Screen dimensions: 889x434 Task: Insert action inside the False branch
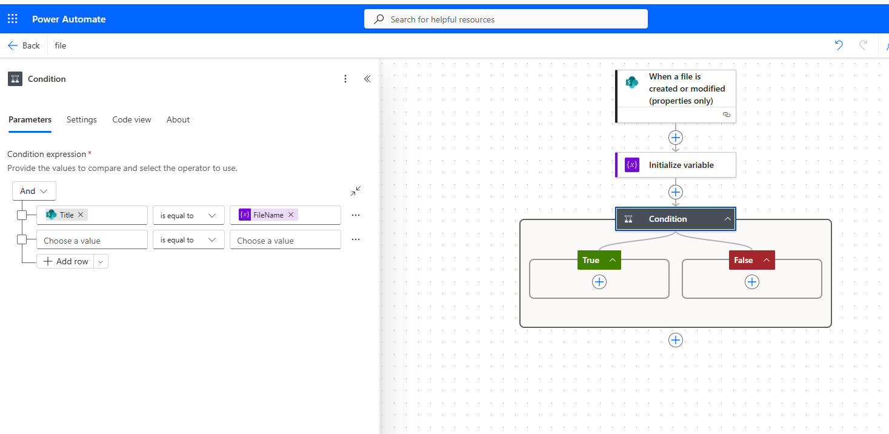[752, 282]
